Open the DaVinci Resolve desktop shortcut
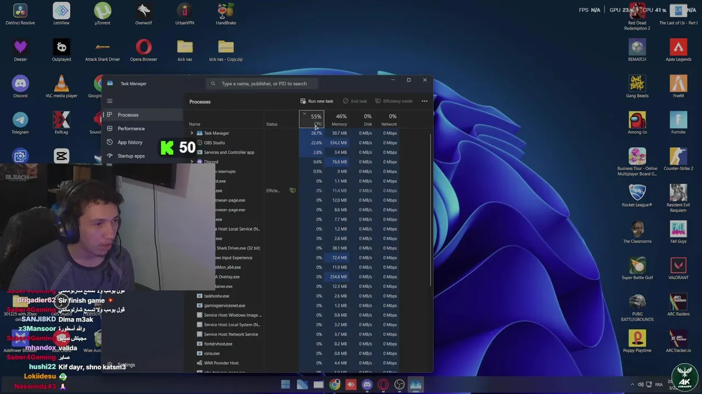This screenshot has width=702, height=394. coord(20,14)
